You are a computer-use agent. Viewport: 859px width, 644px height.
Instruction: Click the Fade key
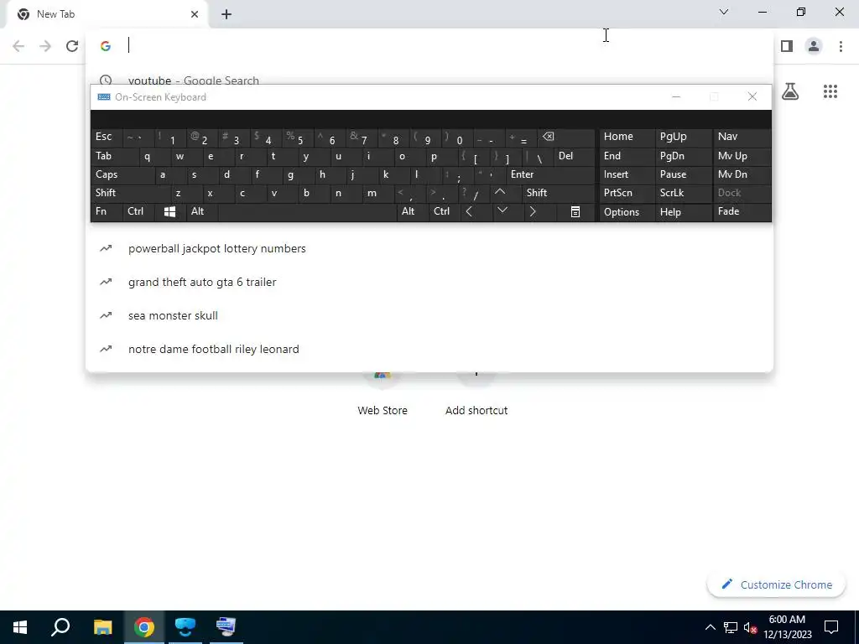click(742, 211)
